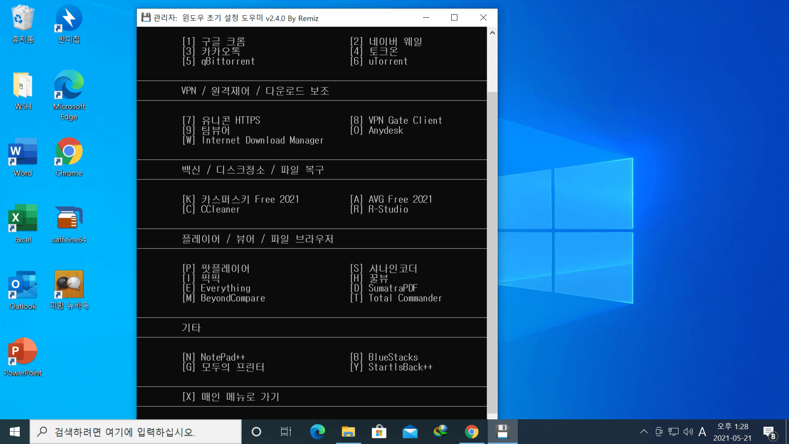This screenshot has width=789, height=444.
Task: Launch the Word desktop shortcut
Action: [x=23, y=157]
